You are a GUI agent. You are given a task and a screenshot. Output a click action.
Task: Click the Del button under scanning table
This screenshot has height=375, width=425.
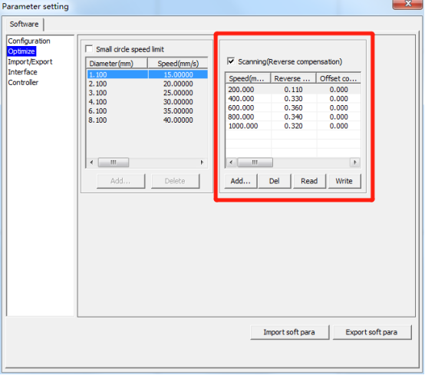(275, 181)
